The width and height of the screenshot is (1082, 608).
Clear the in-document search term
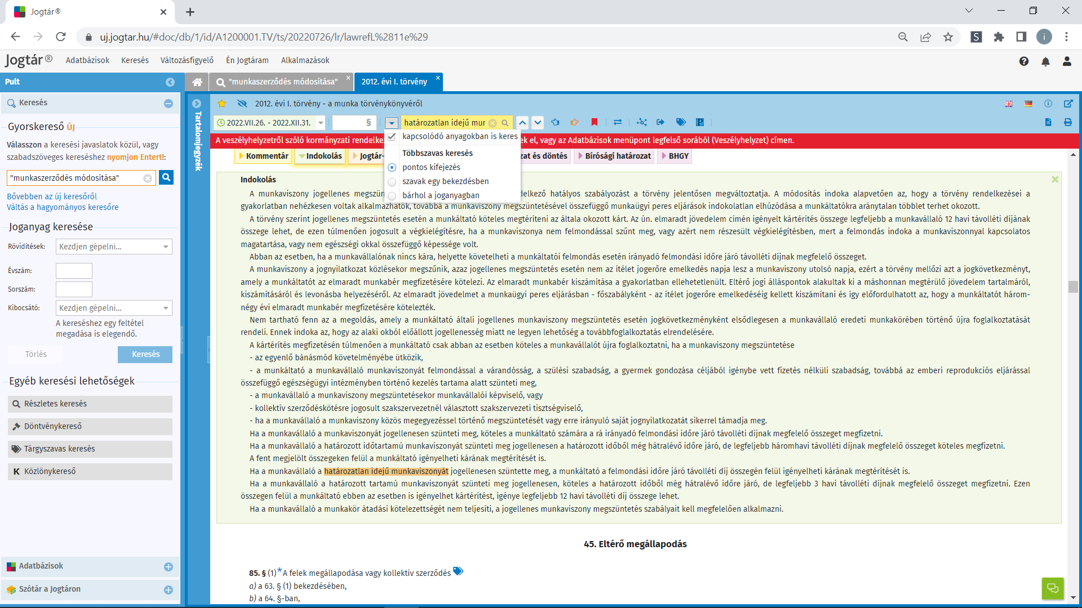click(x=493, y=123)
